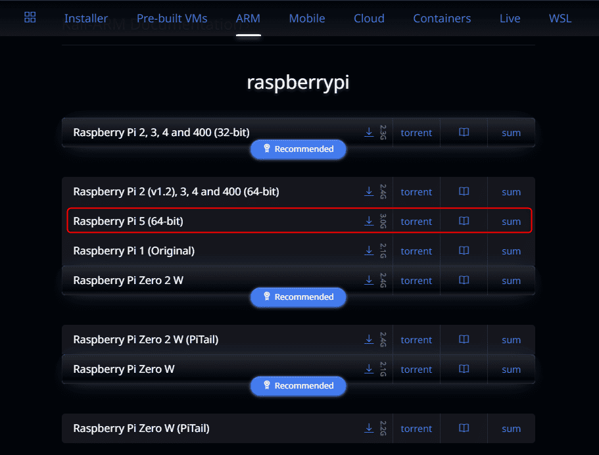This screenshot has width=599, height=455.
Task: Open the Containers tab
Action: pyautogui.click(x=442, y=18)
